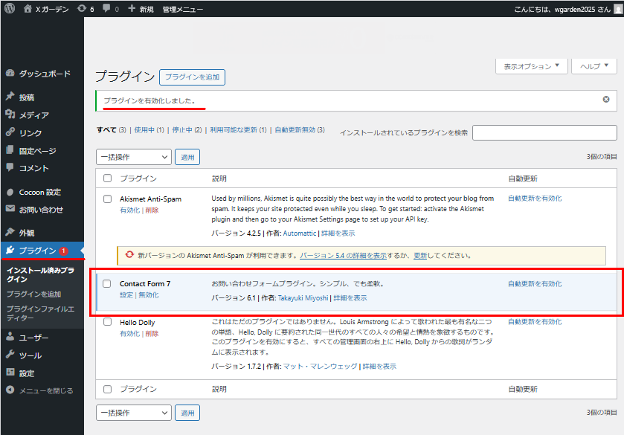The height and width of the screenshot is (435, 624).
Task: Open the メディア sidebar menu
Action: pyautogui.click(x=34, y=115)
